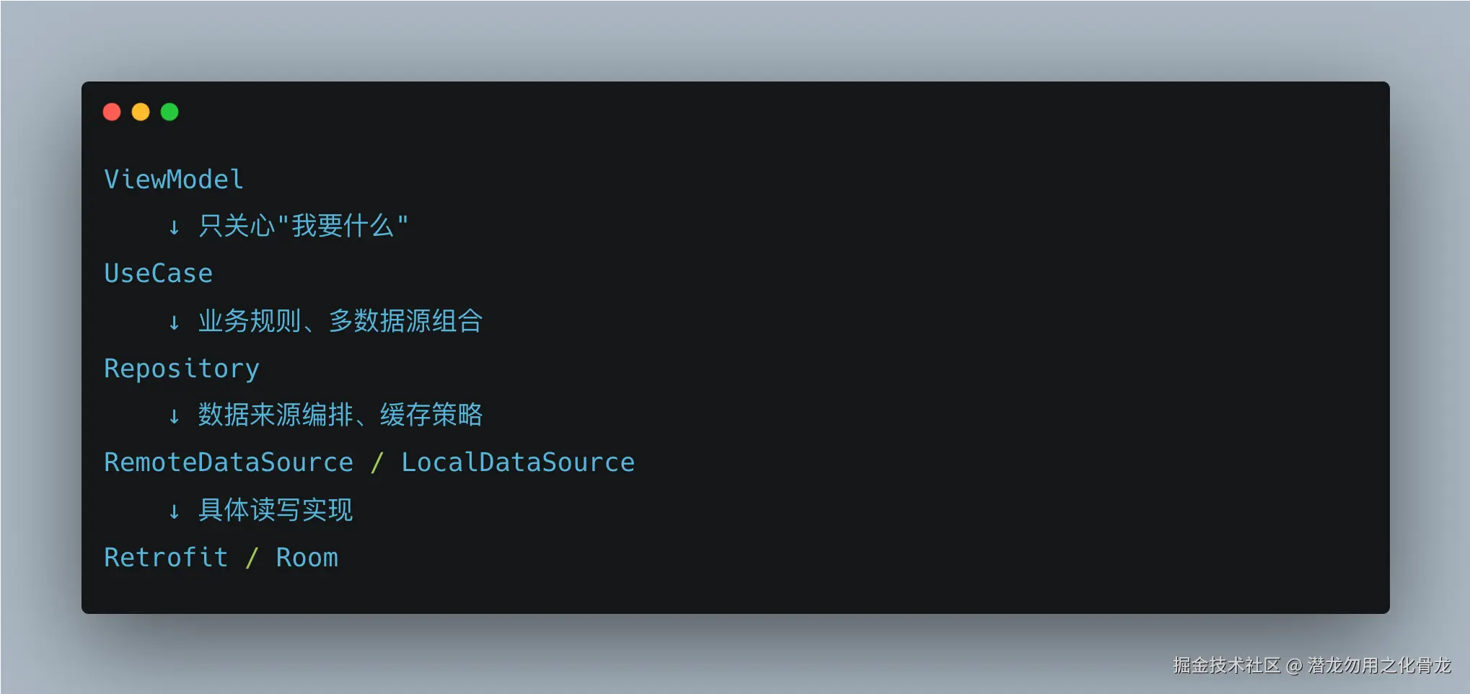Select the ViewModel text
Image resolution: width=1470 pixels, height=694 pixels.
(174, 180)
